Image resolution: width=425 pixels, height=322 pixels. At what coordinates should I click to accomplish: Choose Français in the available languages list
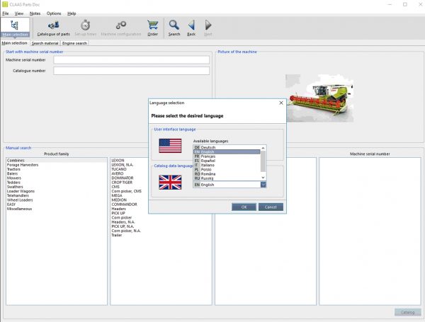227,156
